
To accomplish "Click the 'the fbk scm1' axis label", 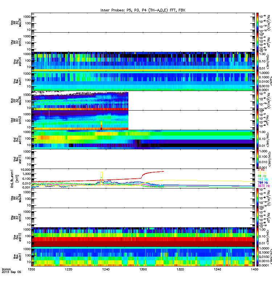I will pyautogui.click(x=17, y=257).
